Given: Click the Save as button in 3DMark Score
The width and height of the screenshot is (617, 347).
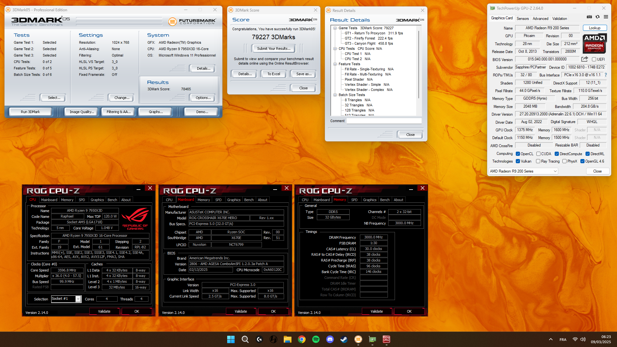Looking at the screenshot, I should pos(304,74).
